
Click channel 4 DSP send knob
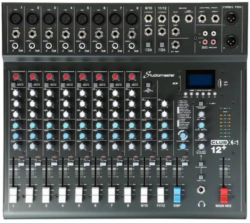[x=65, y=136]
